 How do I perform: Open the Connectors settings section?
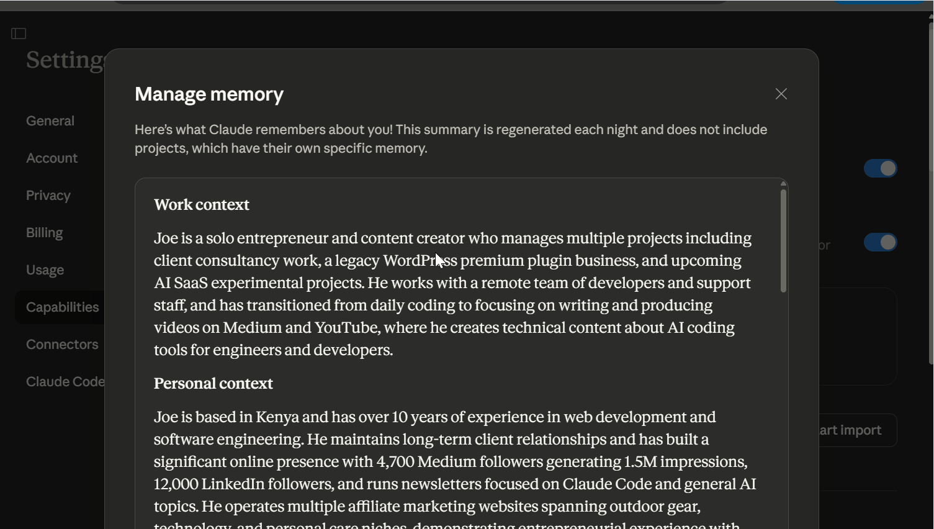(62, 345)
